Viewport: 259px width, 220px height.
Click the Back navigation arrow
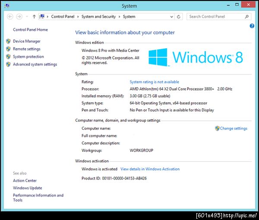pyautogui.click(x=10, y=16)
